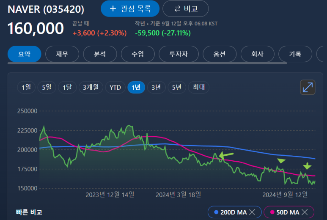Click the 2024년 9월 12일 axis label
The image size is (327, 220).
(285, 195)
